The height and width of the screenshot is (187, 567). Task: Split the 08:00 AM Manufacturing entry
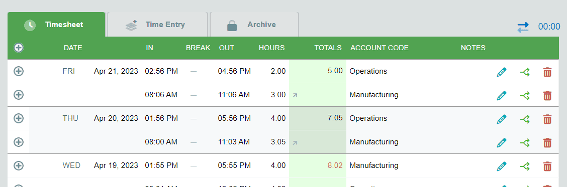coord(525,142)
